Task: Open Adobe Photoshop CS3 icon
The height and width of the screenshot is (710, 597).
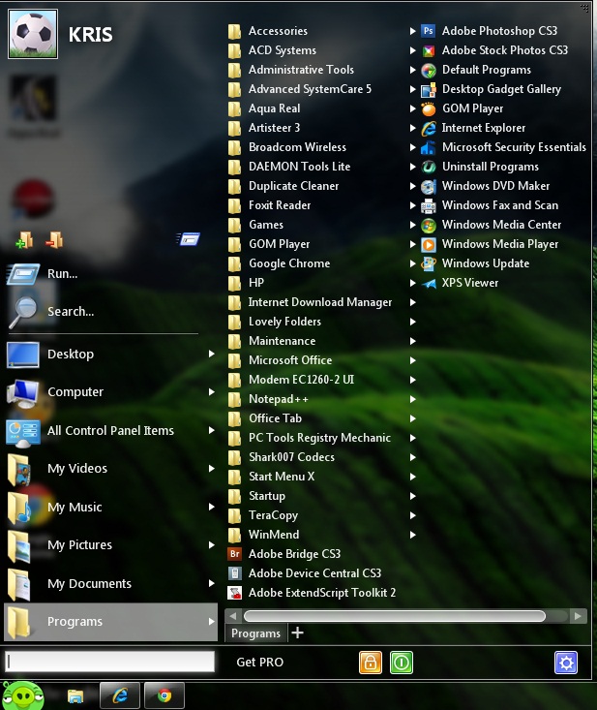Action: [428, 31]
